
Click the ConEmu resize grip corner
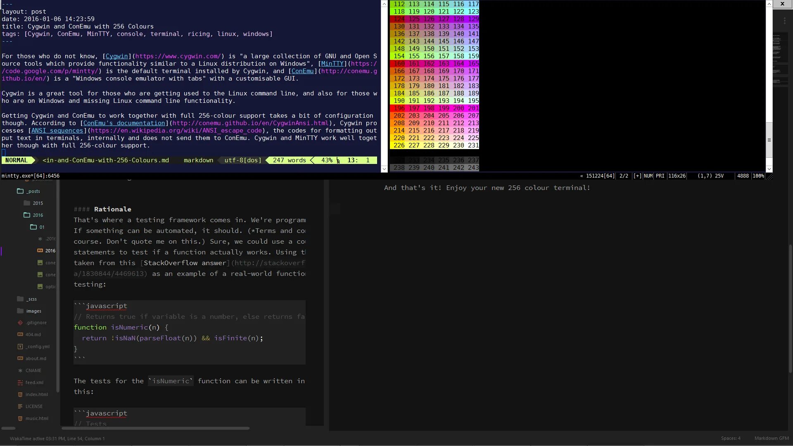(769, 176)
